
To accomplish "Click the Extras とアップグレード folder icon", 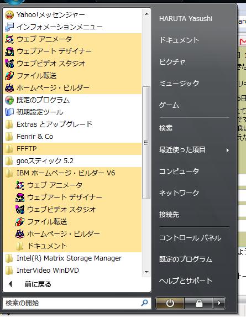I will 9,124.
